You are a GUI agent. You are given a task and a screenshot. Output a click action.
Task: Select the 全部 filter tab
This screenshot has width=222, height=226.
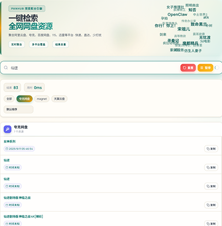tap(9, 99)
